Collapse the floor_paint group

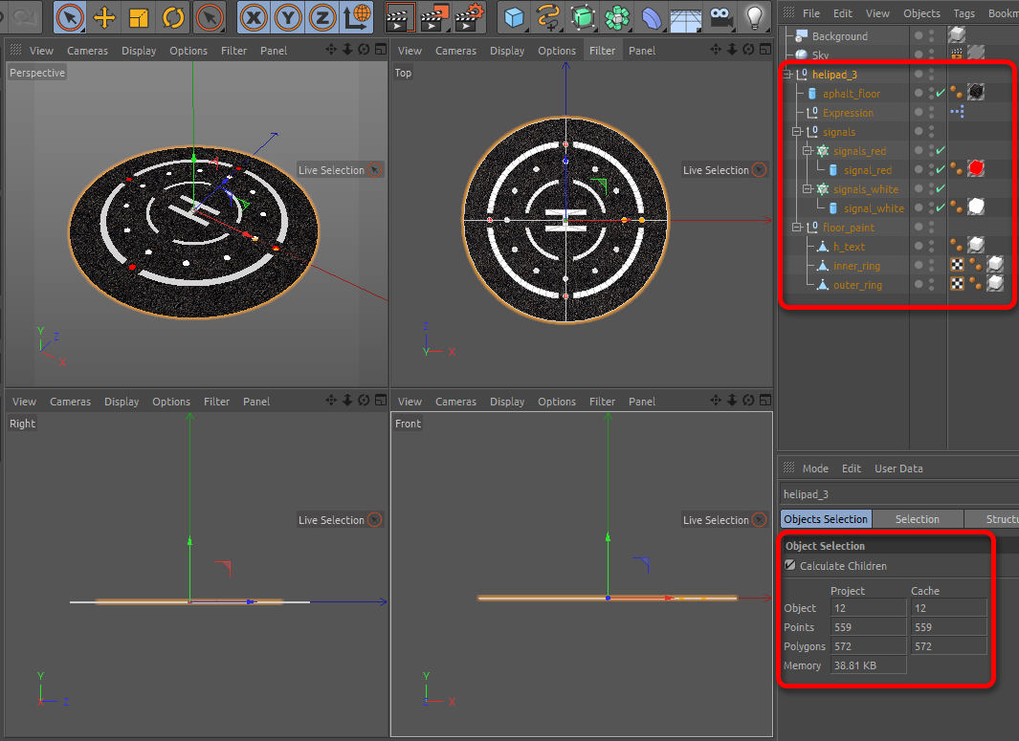tap(797, 228)
